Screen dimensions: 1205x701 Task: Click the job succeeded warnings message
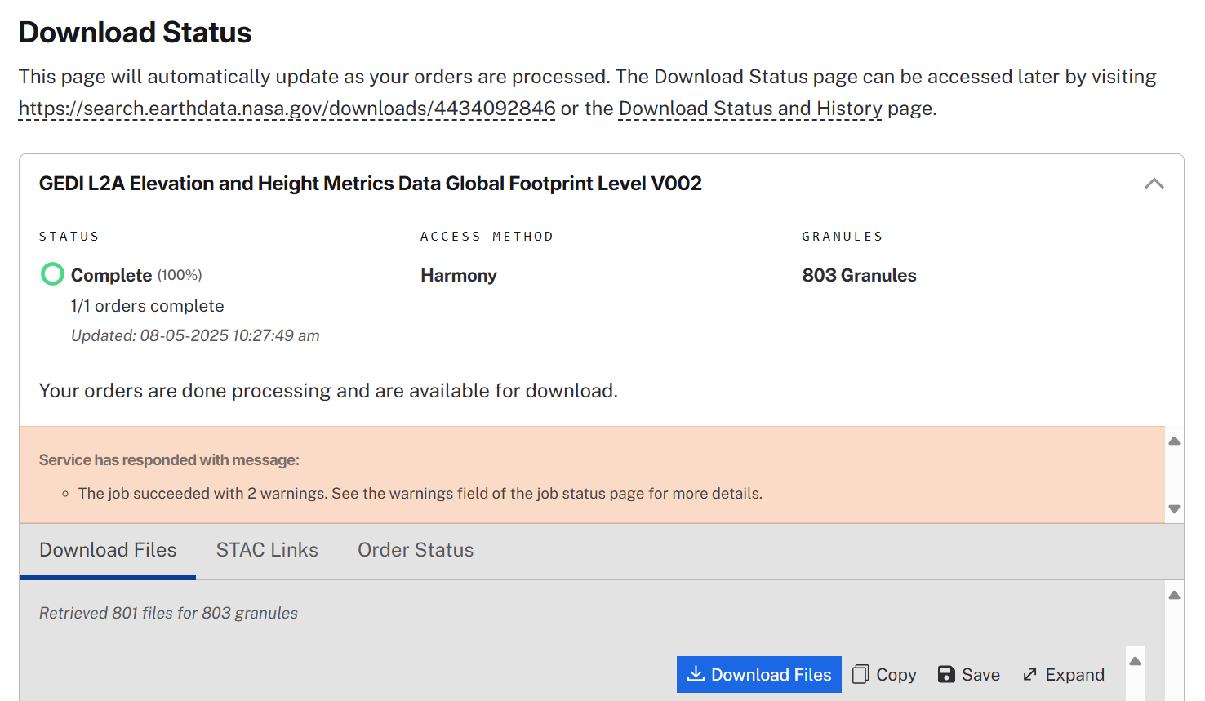coord(420,494)
